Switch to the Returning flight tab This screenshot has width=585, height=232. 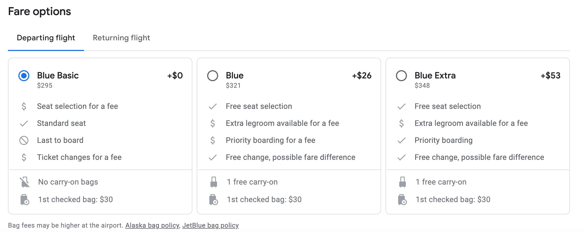[x=121, y=38]
